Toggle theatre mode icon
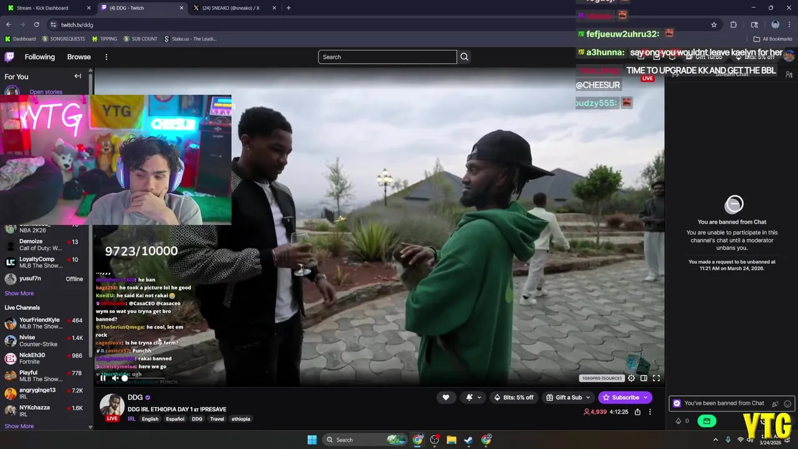Screen dimensions: 798x449 click(644, 378)
